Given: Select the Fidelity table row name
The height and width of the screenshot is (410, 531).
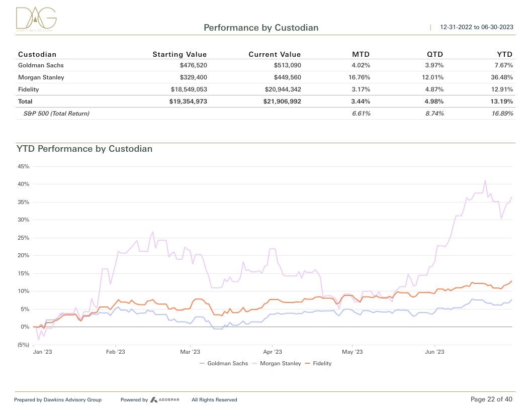Looking at the screenshot, I should coord(29,89).
